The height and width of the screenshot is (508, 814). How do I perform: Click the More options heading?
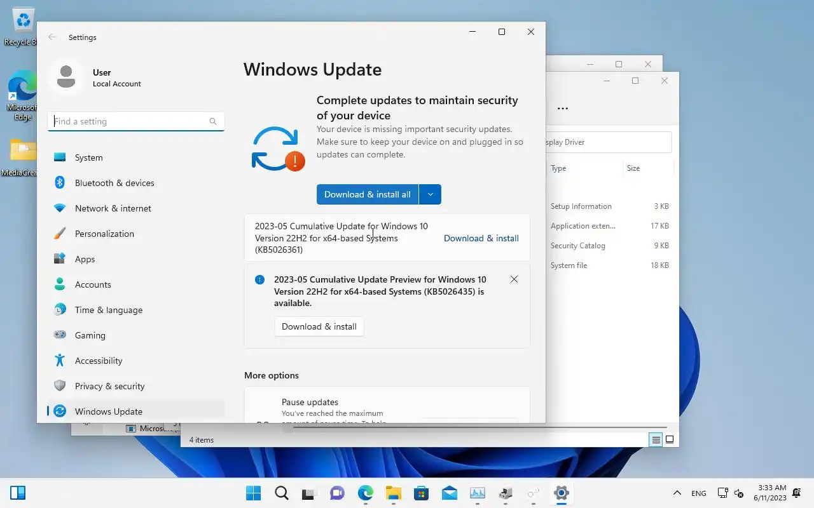click(x=272, y=375)
